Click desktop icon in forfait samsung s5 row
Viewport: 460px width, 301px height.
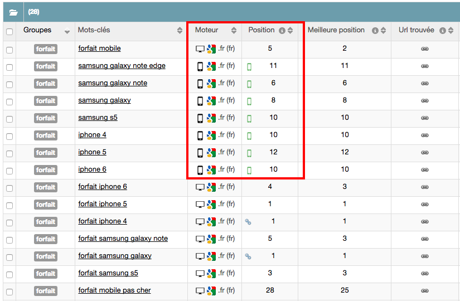point(200,274)
